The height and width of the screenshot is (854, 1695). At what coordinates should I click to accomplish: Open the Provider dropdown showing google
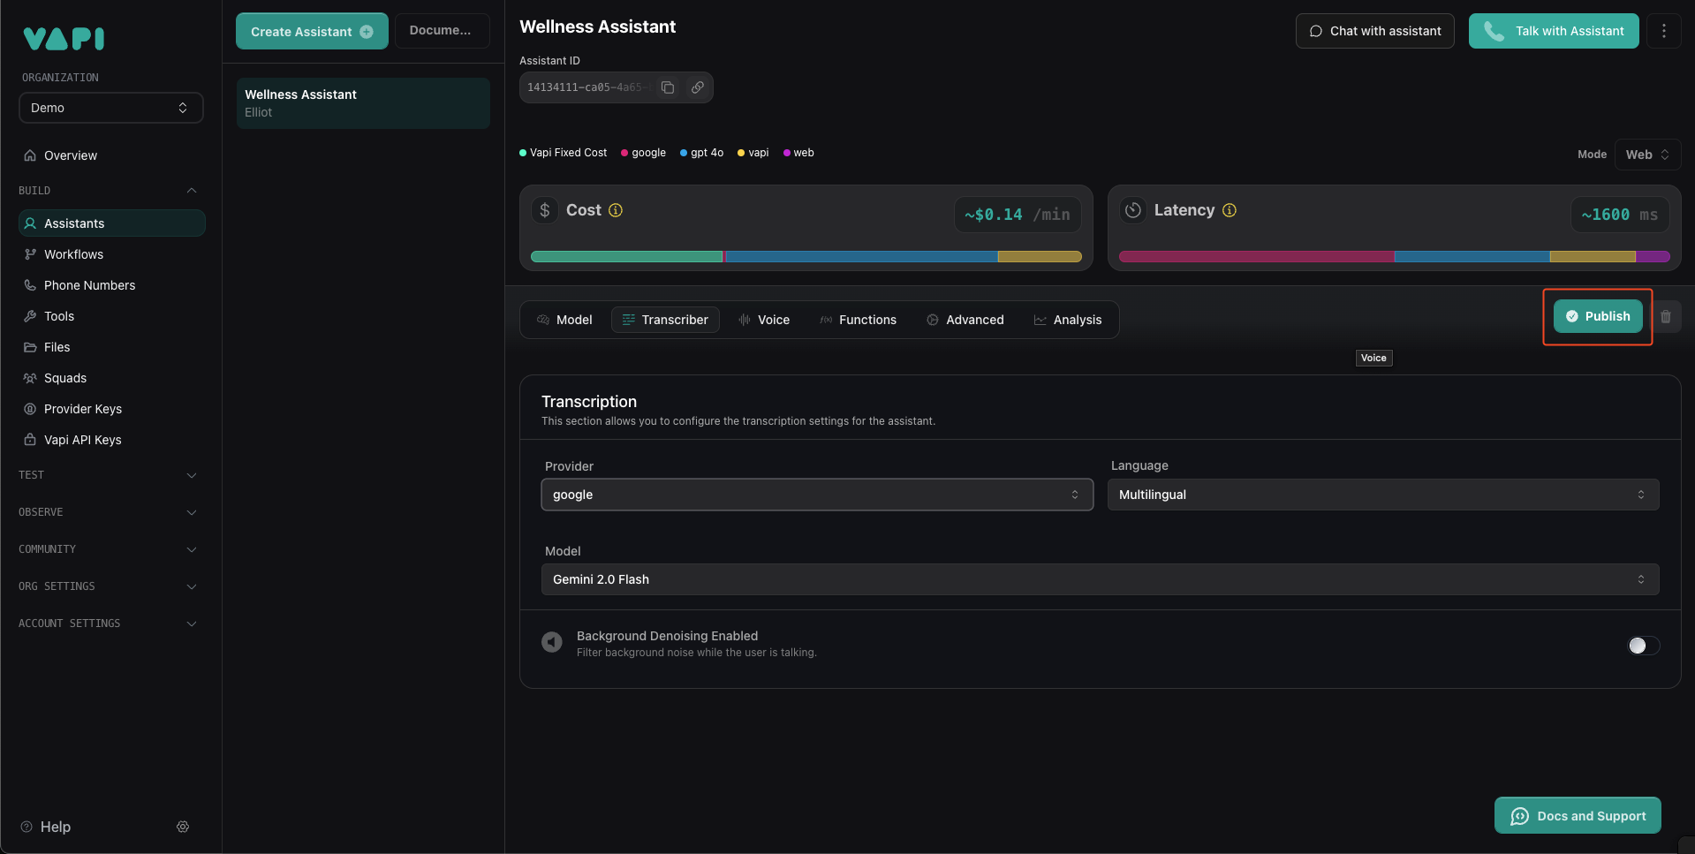(816, 495)
